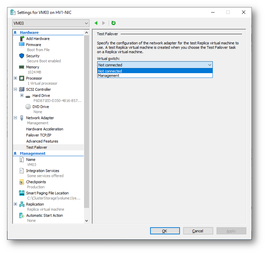Image resolution: width=266 pixels, height=254 pixels.
Task: Open the VM03 virtual machine dropdown
Action: coord(51,23)
